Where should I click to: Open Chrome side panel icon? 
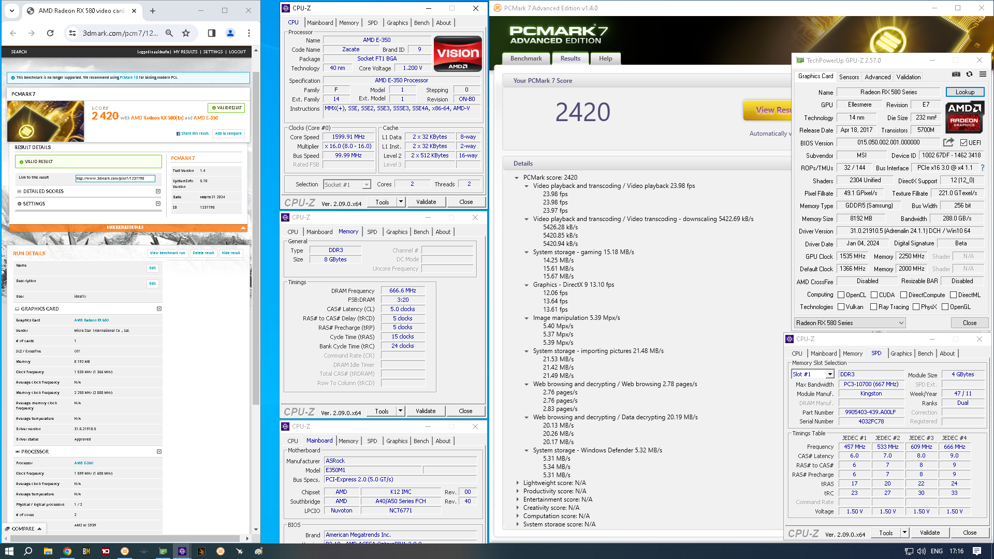coord(212,33)
